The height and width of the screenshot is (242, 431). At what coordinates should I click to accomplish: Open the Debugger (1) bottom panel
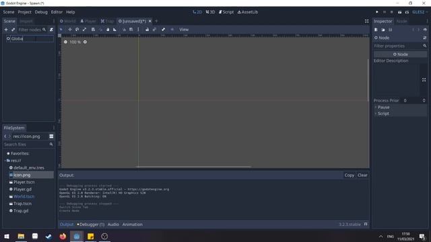click(x=91, y=225)
